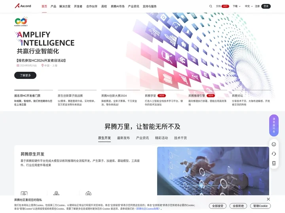Screen dimensions: 285x213
Task: Click the 登录 button
Action: point(266,6)
